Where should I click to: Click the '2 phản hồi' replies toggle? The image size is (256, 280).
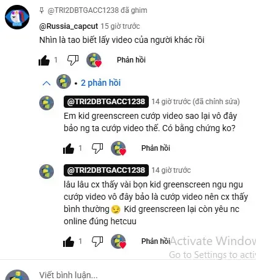(100, 83)
